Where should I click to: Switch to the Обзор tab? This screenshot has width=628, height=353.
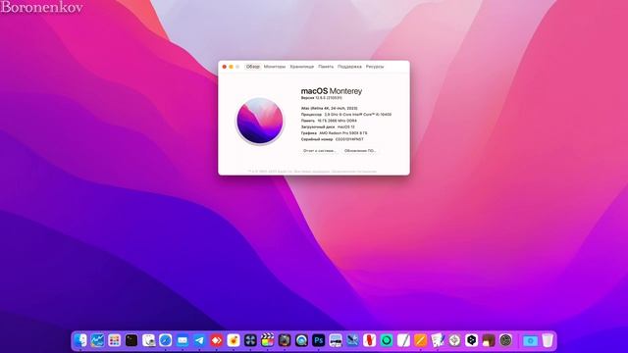tap(253, 67)
